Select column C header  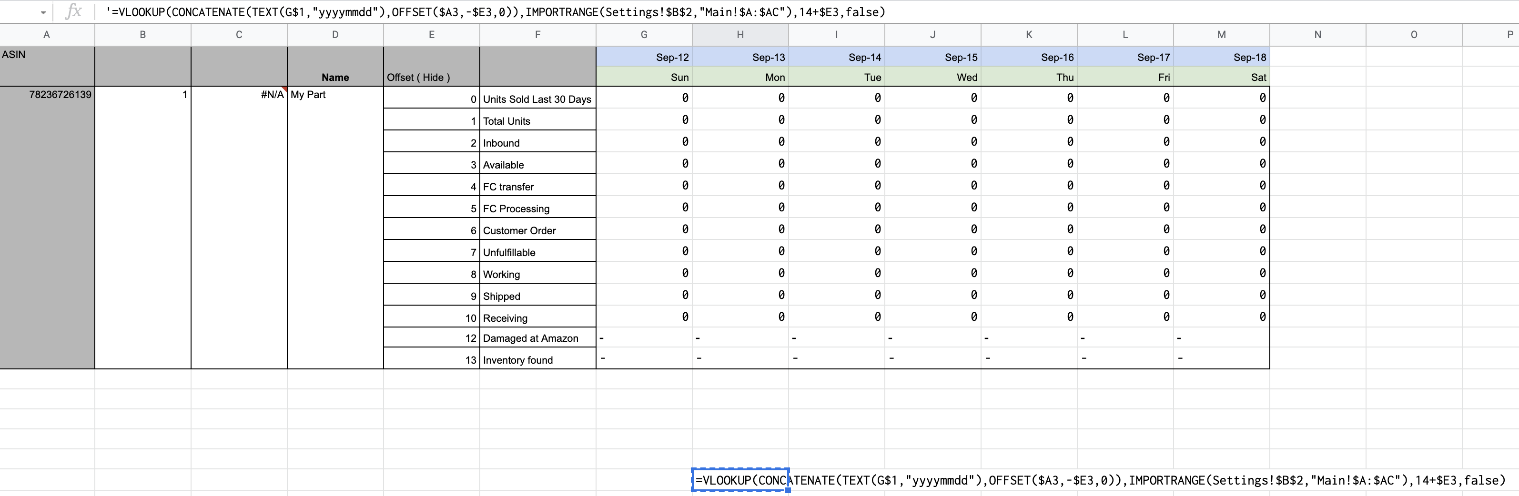(x=239, y=35)
